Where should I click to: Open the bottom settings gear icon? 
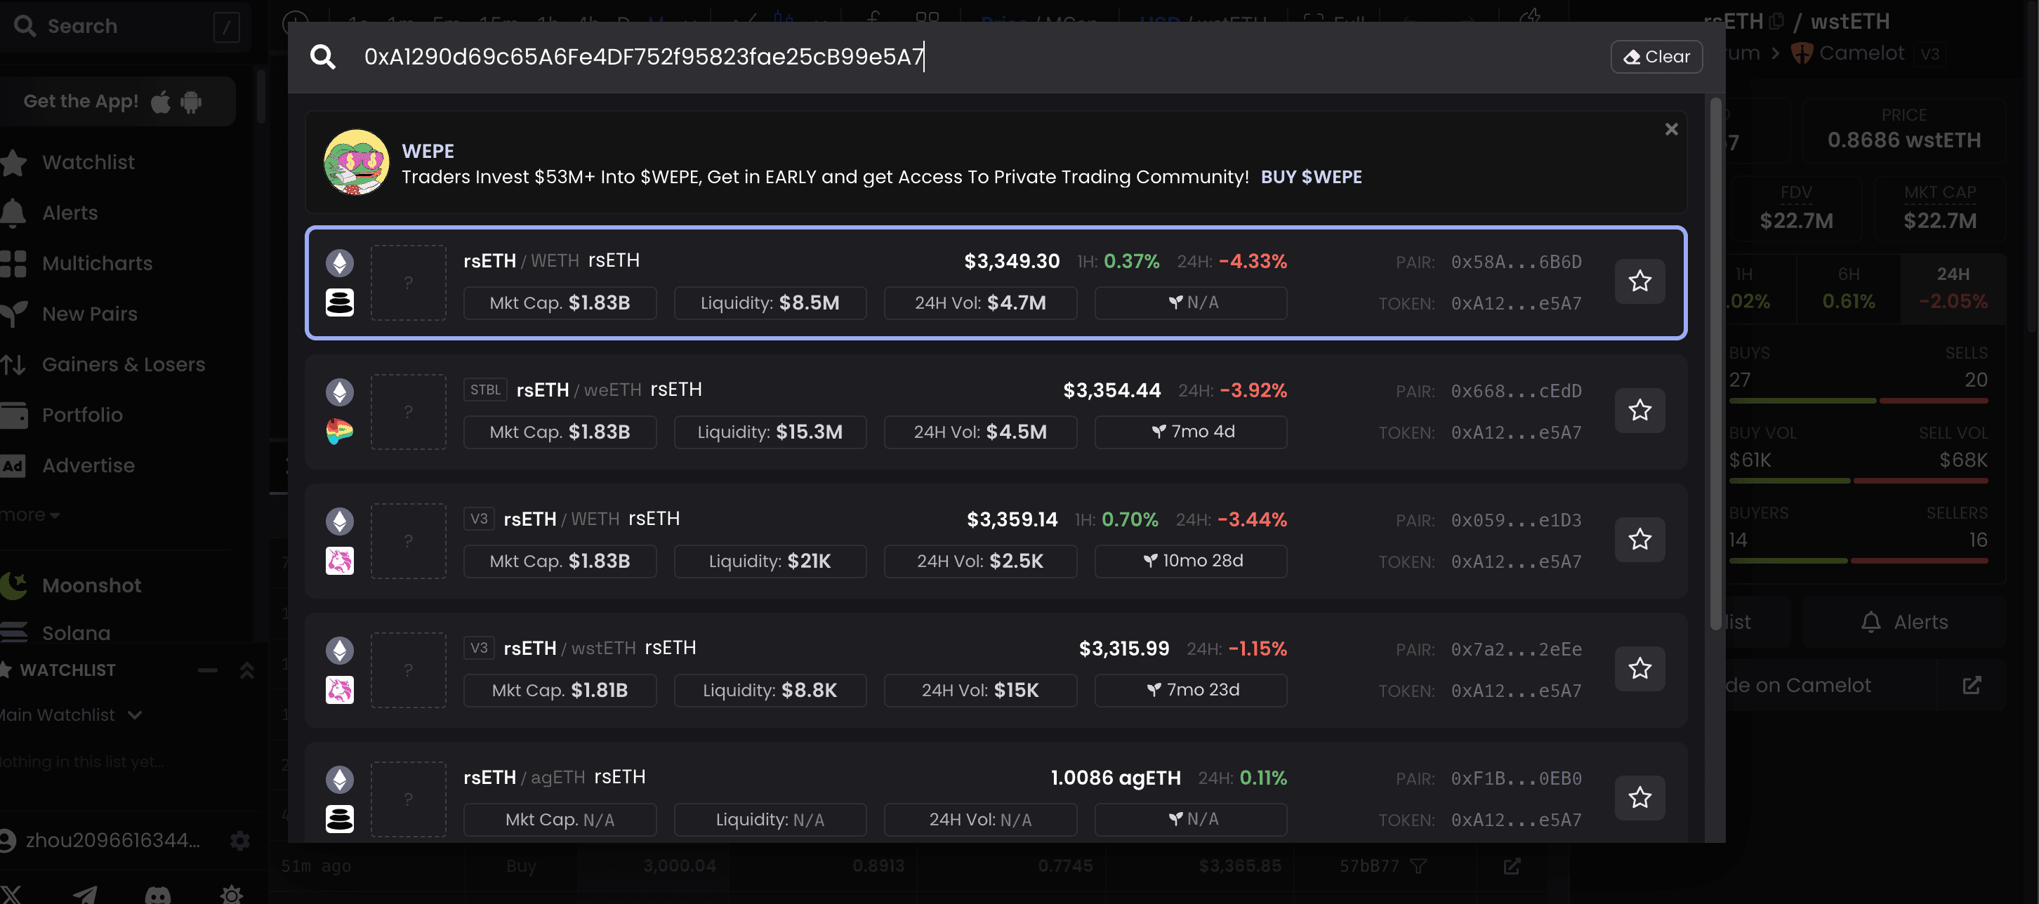click(x=231, y=894)
